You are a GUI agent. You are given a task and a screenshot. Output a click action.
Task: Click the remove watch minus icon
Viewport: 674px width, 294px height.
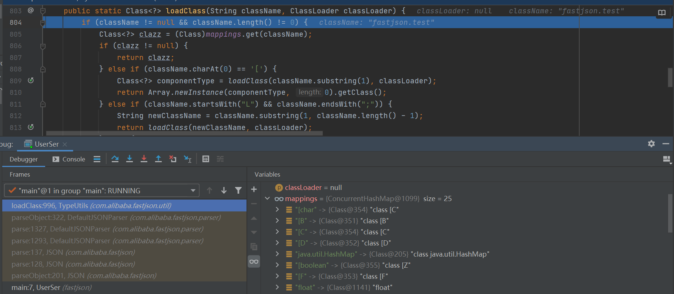click(254, 204)
